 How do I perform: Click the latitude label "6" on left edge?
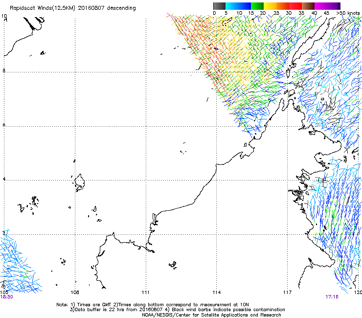pyautogui.click(x=4, y=125)
